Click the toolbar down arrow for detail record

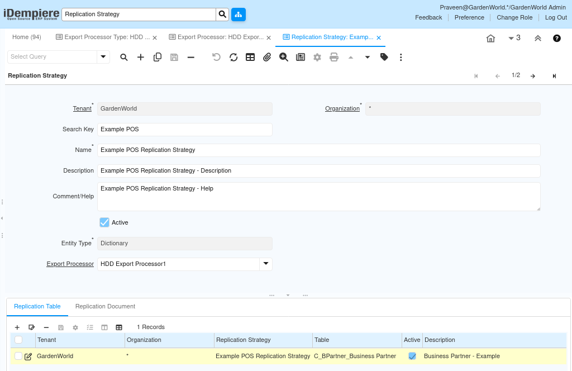368,58
